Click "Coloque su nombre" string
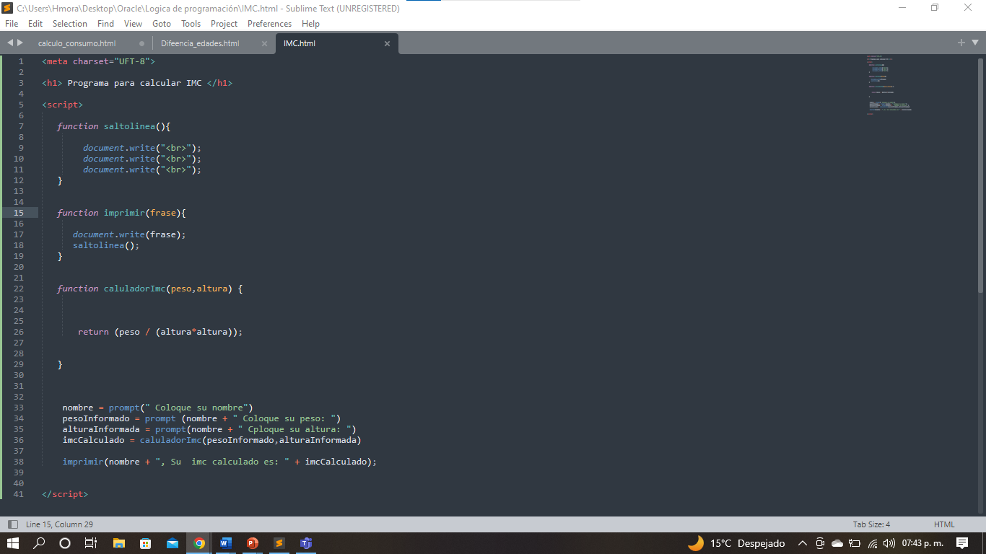This screenshot has height=554, width=986. tap(196, 408)
